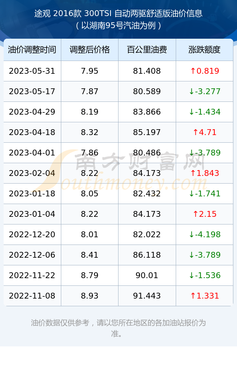Click the disclaimer text at the bottom

point(118,328)
